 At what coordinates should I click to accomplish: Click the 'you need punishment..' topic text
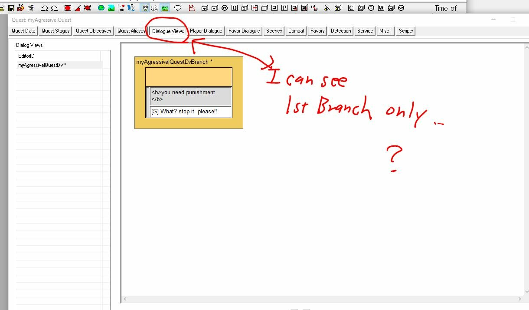tap(191, 96)
